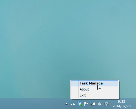Screen dimensions: 136x109
Task: Click the gray circled X tray icon
Action: click(x=107, y=104)
